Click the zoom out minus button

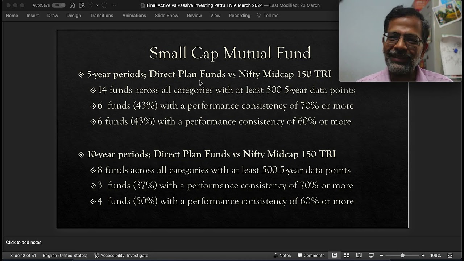[x=381, y=255]
